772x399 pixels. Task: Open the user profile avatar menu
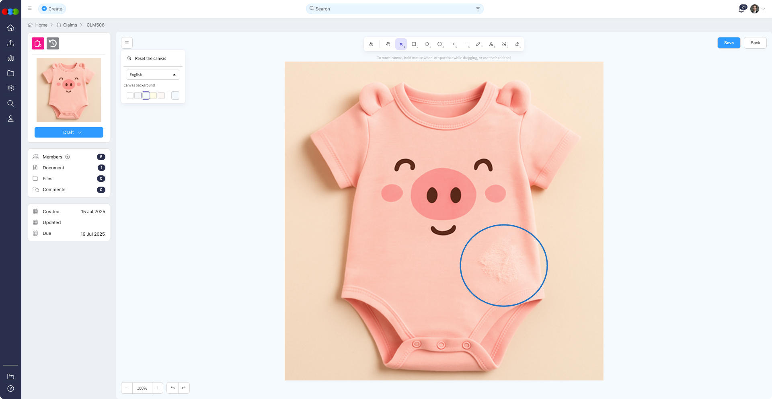755,9
